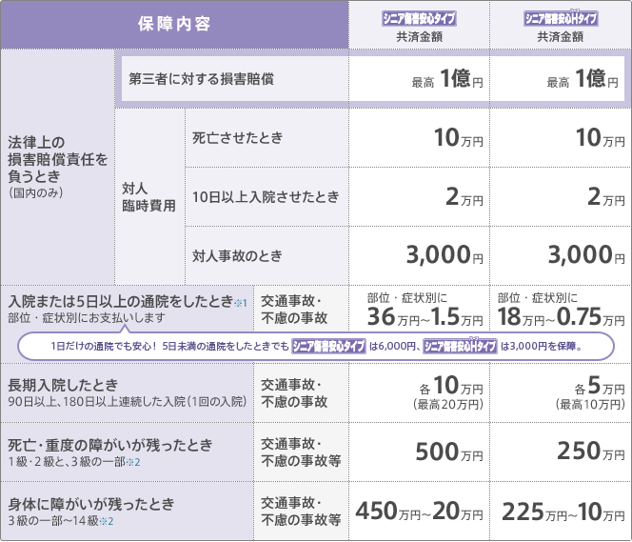Click the シニア傷害安心タイプ badge in the column header
632x542 pixels.
click(419, 19)
